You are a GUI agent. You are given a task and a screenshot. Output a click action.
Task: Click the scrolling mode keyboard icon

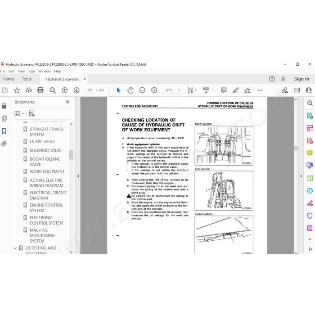coord(206,90)
